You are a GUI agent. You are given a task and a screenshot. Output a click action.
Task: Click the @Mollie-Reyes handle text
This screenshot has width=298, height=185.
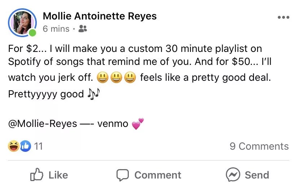coord(43,124)
